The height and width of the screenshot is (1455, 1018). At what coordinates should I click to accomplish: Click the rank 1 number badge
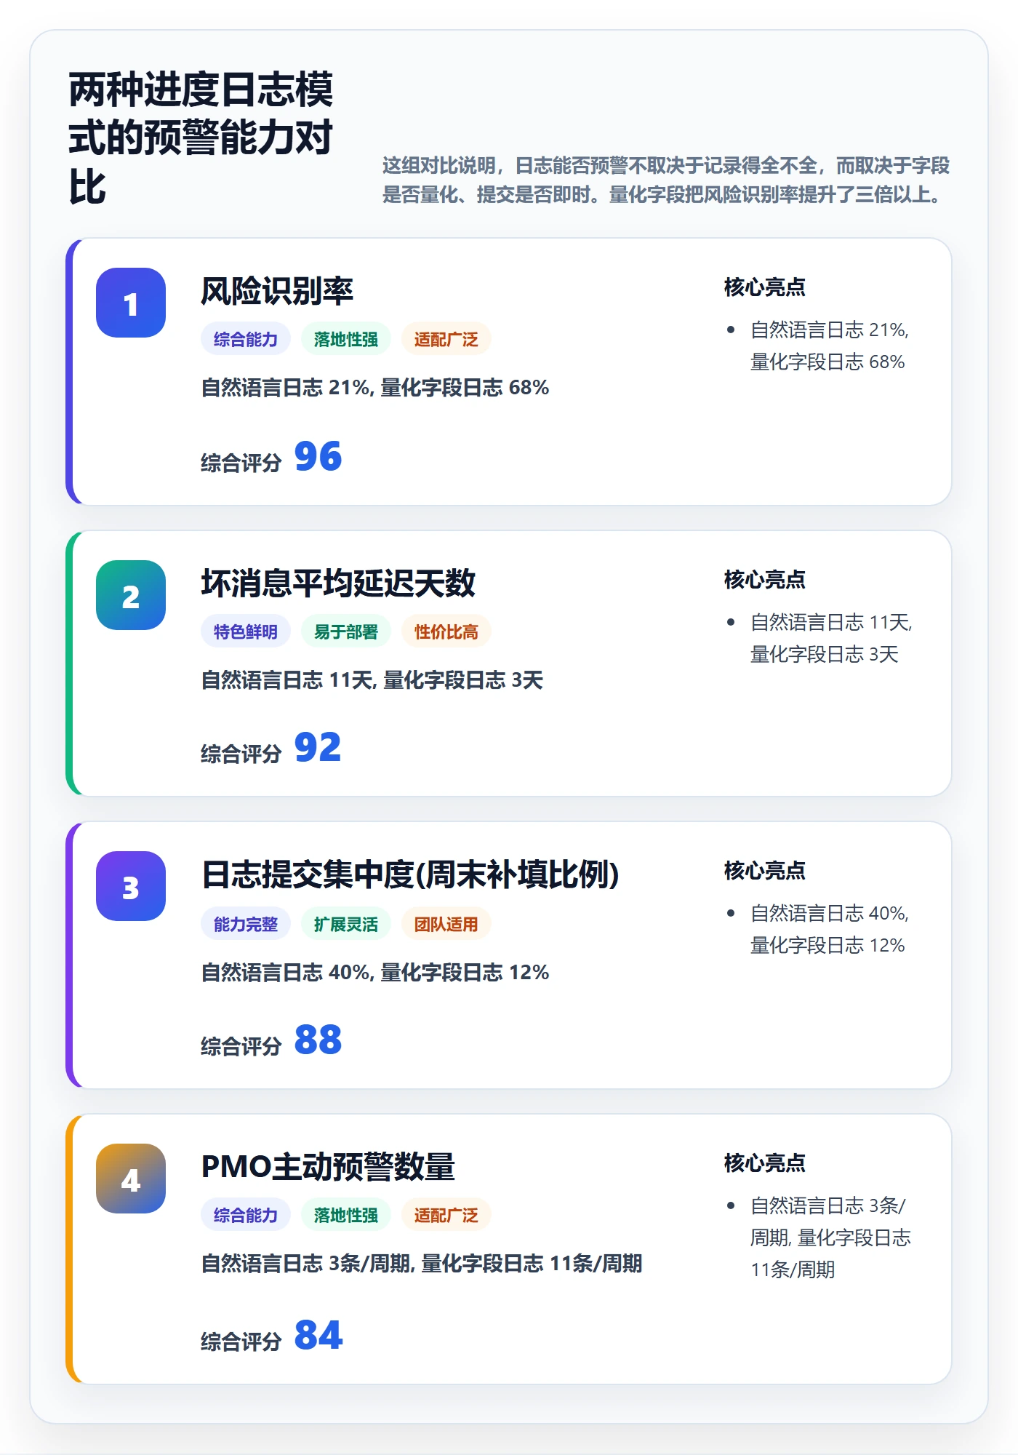pyautogui.click(x=131, y=303)
